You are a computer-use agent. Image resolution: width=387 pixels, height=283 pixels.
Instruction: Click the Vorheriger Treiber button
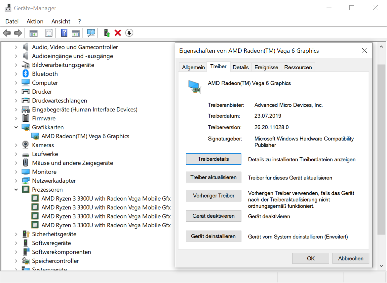pos(213,196)
